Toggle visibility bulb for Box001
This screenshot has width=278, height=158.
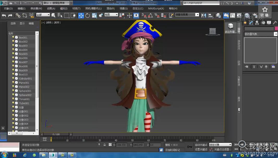(13, 37)
